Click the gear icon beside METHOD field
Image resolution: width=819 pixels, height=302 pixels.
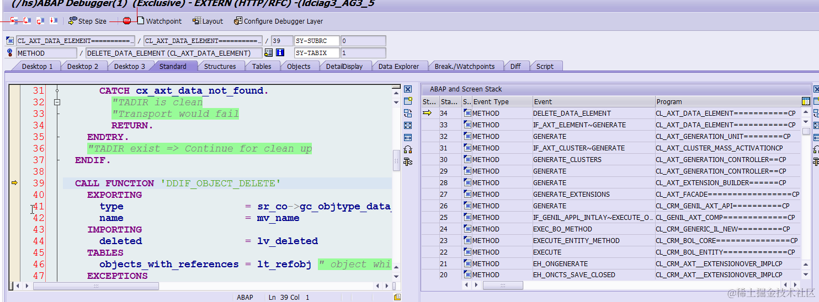coord(9,53)
